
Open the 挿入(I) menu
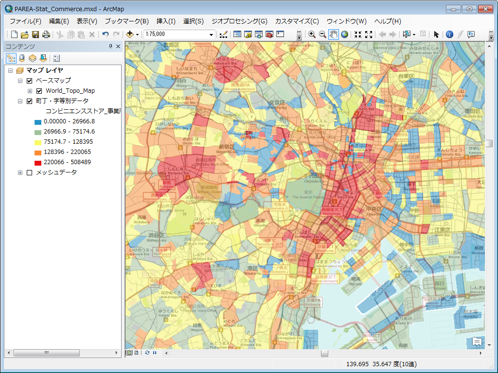click(x=166, y=21)
